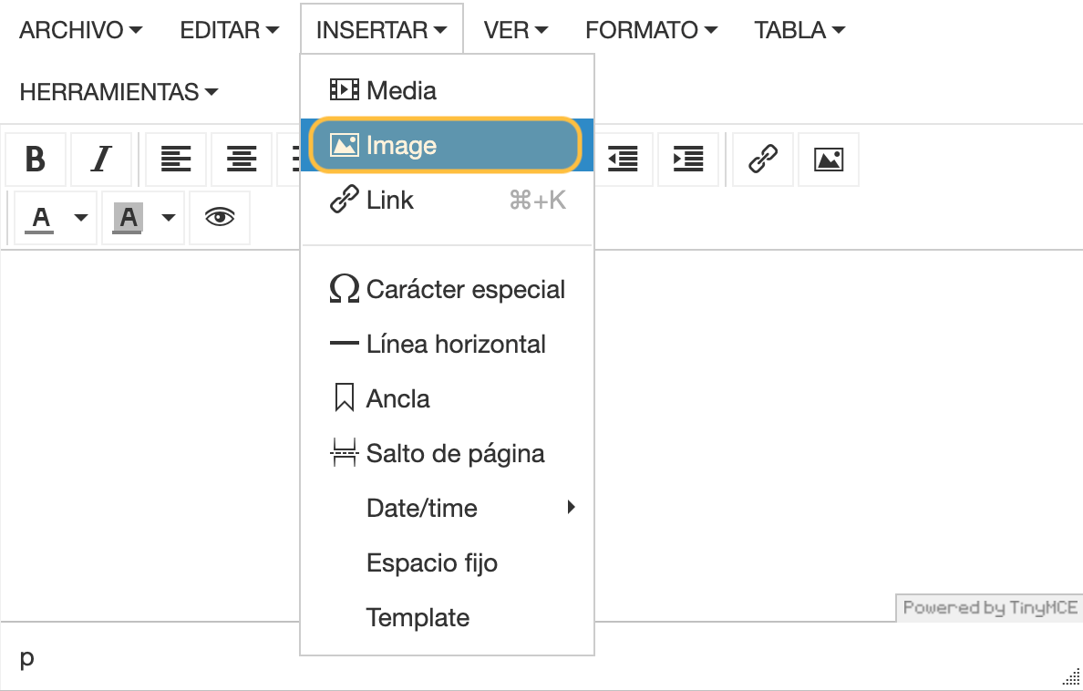Toggle bold text formatting
1083x691 pixels.
point(36,160)
